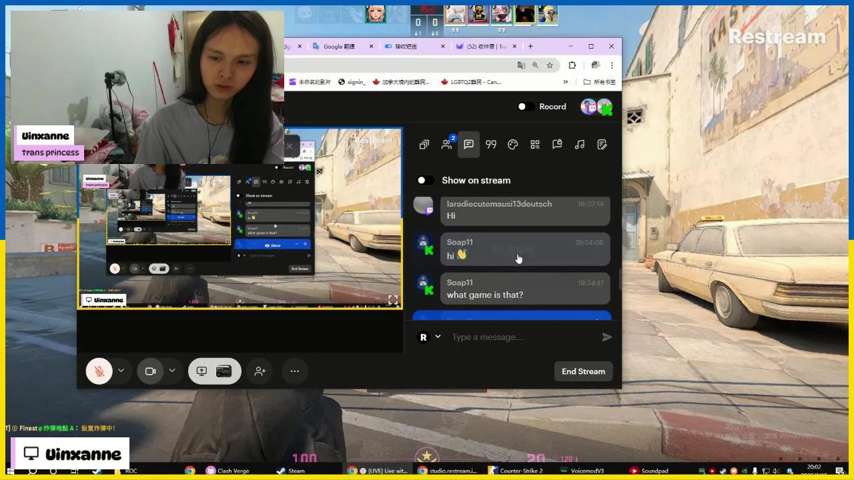Viewport: 854px width, 480px height.
Task: Open the zoom magnifier in address bar
Action: pos(536,65)
